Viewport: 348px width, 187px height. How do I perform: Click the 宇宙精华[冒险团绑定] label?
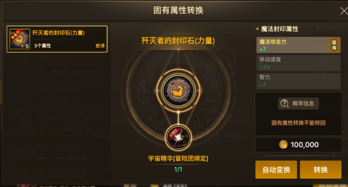[x=178, y=158]
